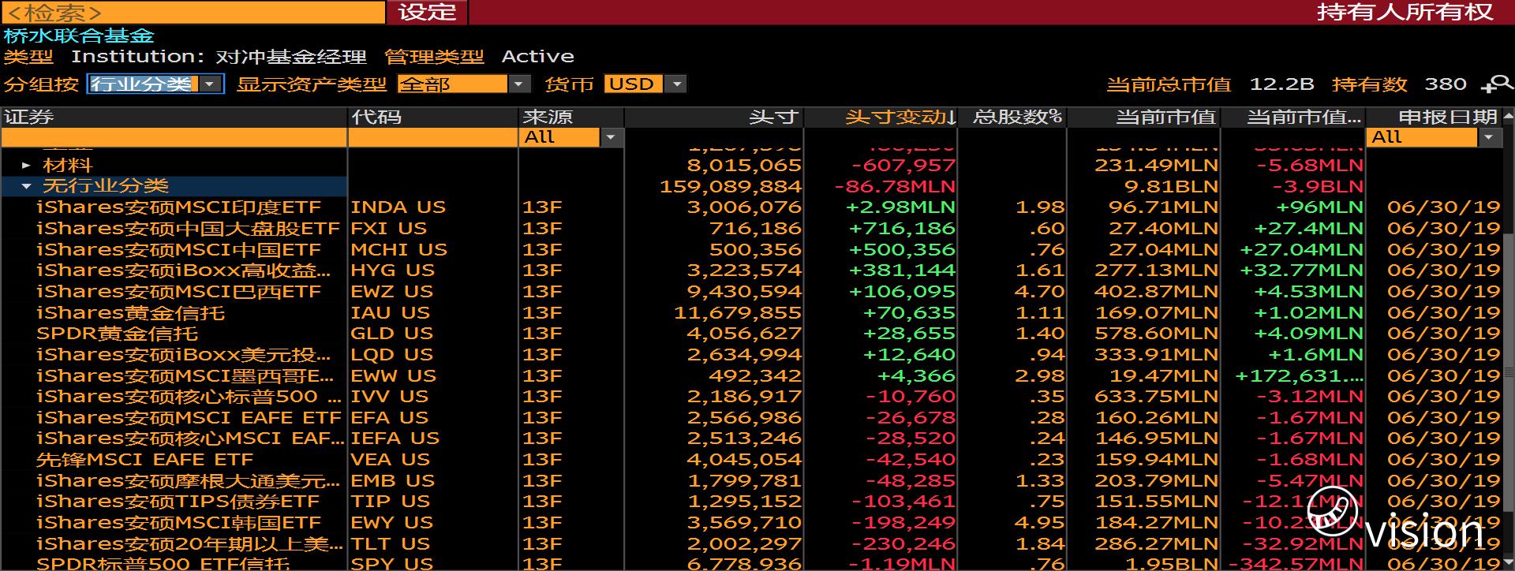Viewport: 1515px width, 571px height.
Task: Click the 设定 settings button
Action: [427, 12]
